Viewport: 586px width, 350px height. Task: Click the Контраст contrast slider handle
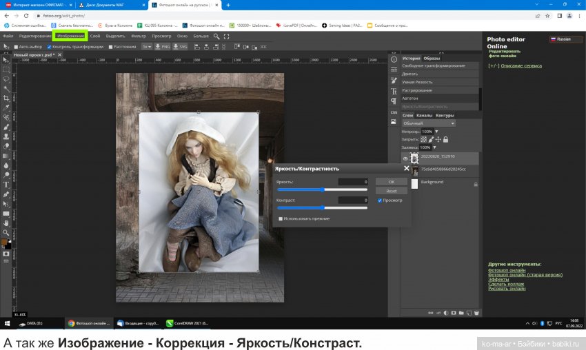pyautogui.click(x=323, y=207)
